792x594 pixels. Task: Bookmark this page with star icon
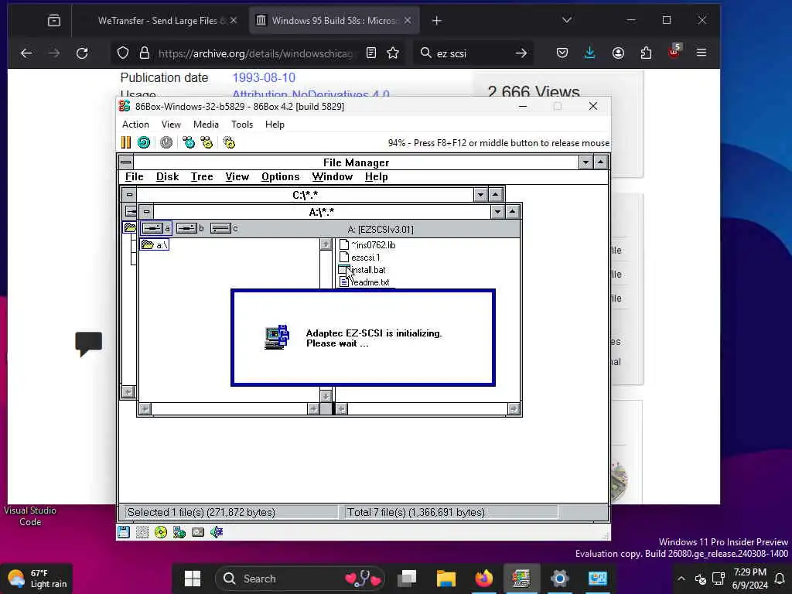click(x=393, y=53)
